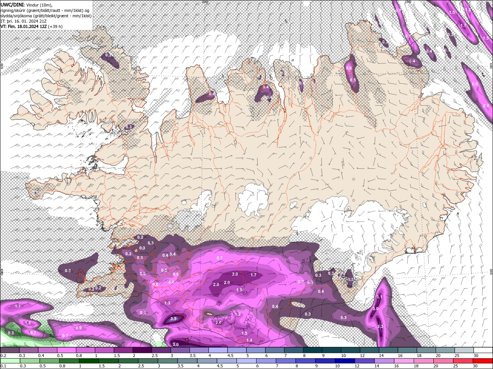This screenshot has height=369, width=493.
Task: Click the "UWC/DINI: Vindur (10m)" title line
Action: 27,5
